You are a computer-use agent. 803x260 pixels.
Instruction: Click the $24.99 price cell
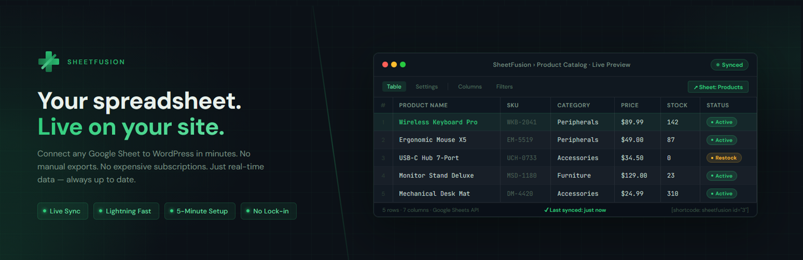coord(632,193)
